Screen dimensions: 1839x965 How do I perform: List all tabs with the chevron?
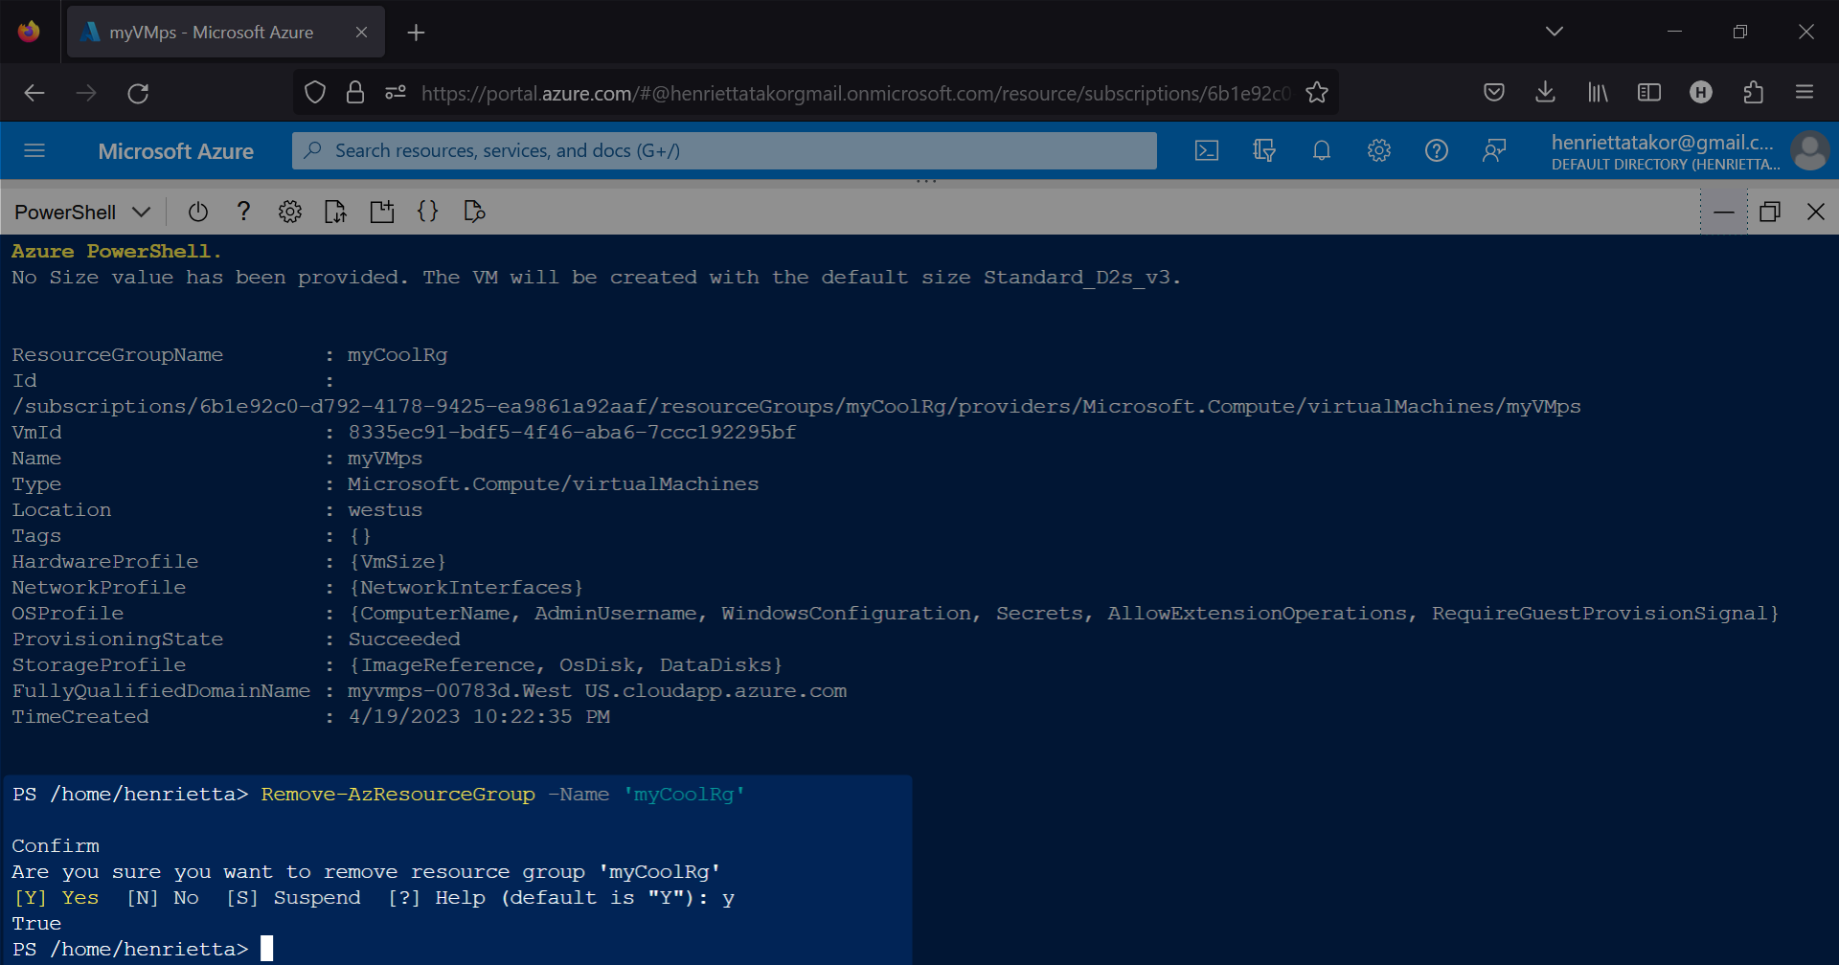point(1555,32)
